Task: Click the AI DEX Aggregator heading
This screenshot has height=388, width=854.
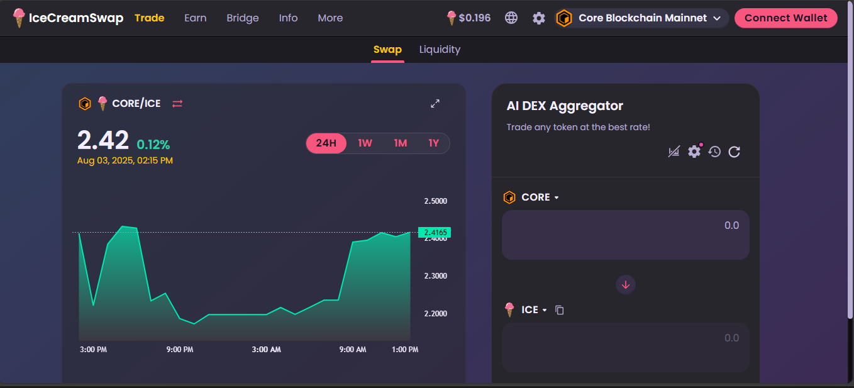Action: (x=565, y=106)
